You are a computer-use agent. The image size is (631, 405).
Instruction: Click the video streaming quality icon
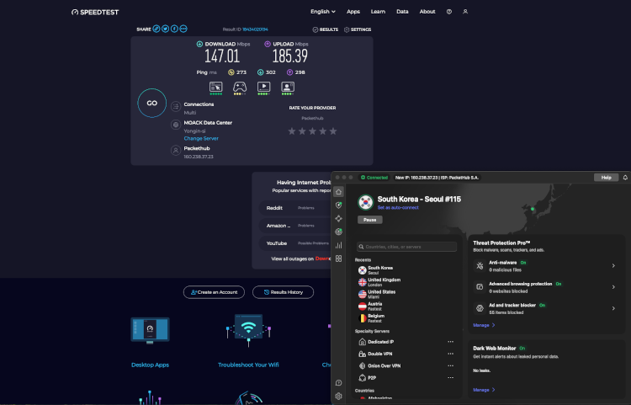point(263,87)
